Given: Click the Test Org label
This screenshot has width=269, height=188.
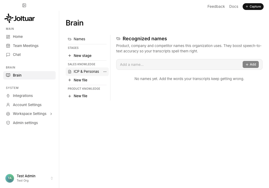Looking at the screenshot, I should click(23, 181).
